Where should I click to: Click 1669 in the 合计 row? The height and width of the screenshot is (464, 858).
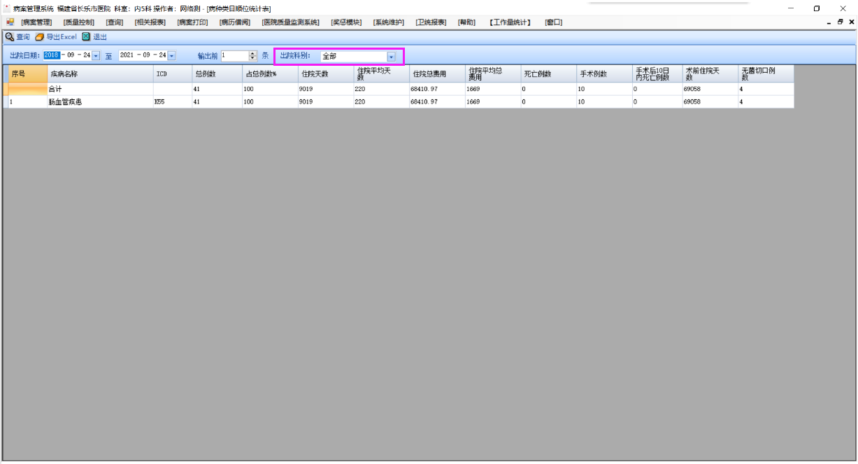494,89
